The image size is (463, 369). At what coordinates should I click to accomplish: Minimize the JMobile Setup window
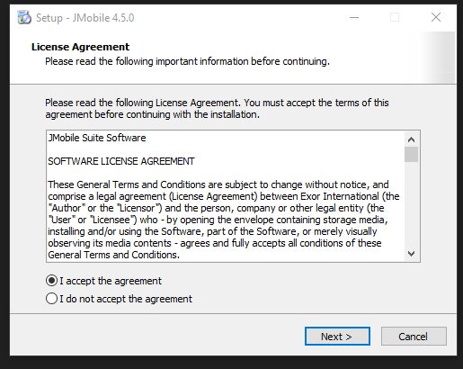coord(354,17)
